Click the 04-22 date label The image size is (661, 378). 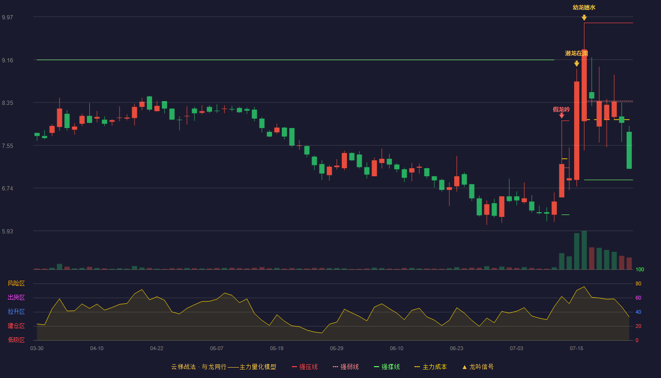pos(157,348)
